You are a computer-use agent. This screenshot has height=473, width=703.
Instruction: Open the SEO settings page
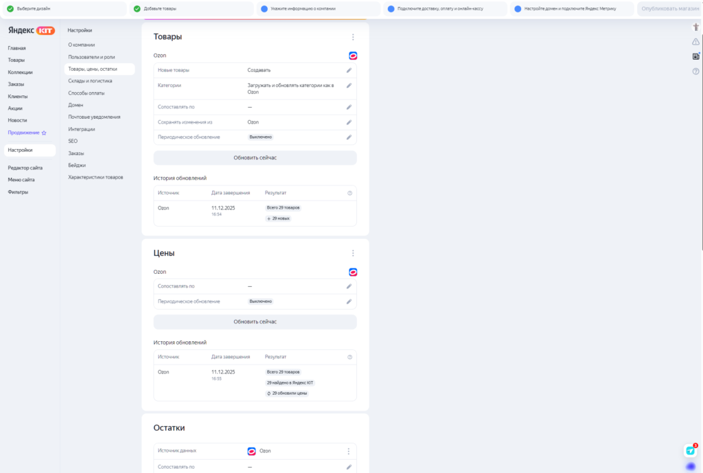tap(73, 141)
